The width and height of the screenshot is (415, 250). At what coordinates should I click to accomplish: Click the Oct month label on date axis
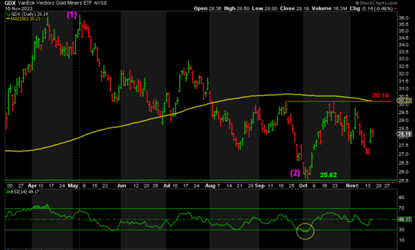pos(303,186)
